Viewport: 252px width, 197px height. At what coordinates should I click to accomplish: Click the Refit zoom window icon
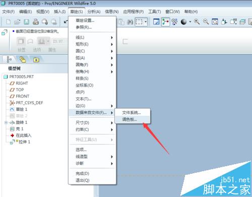click(215, 22)
